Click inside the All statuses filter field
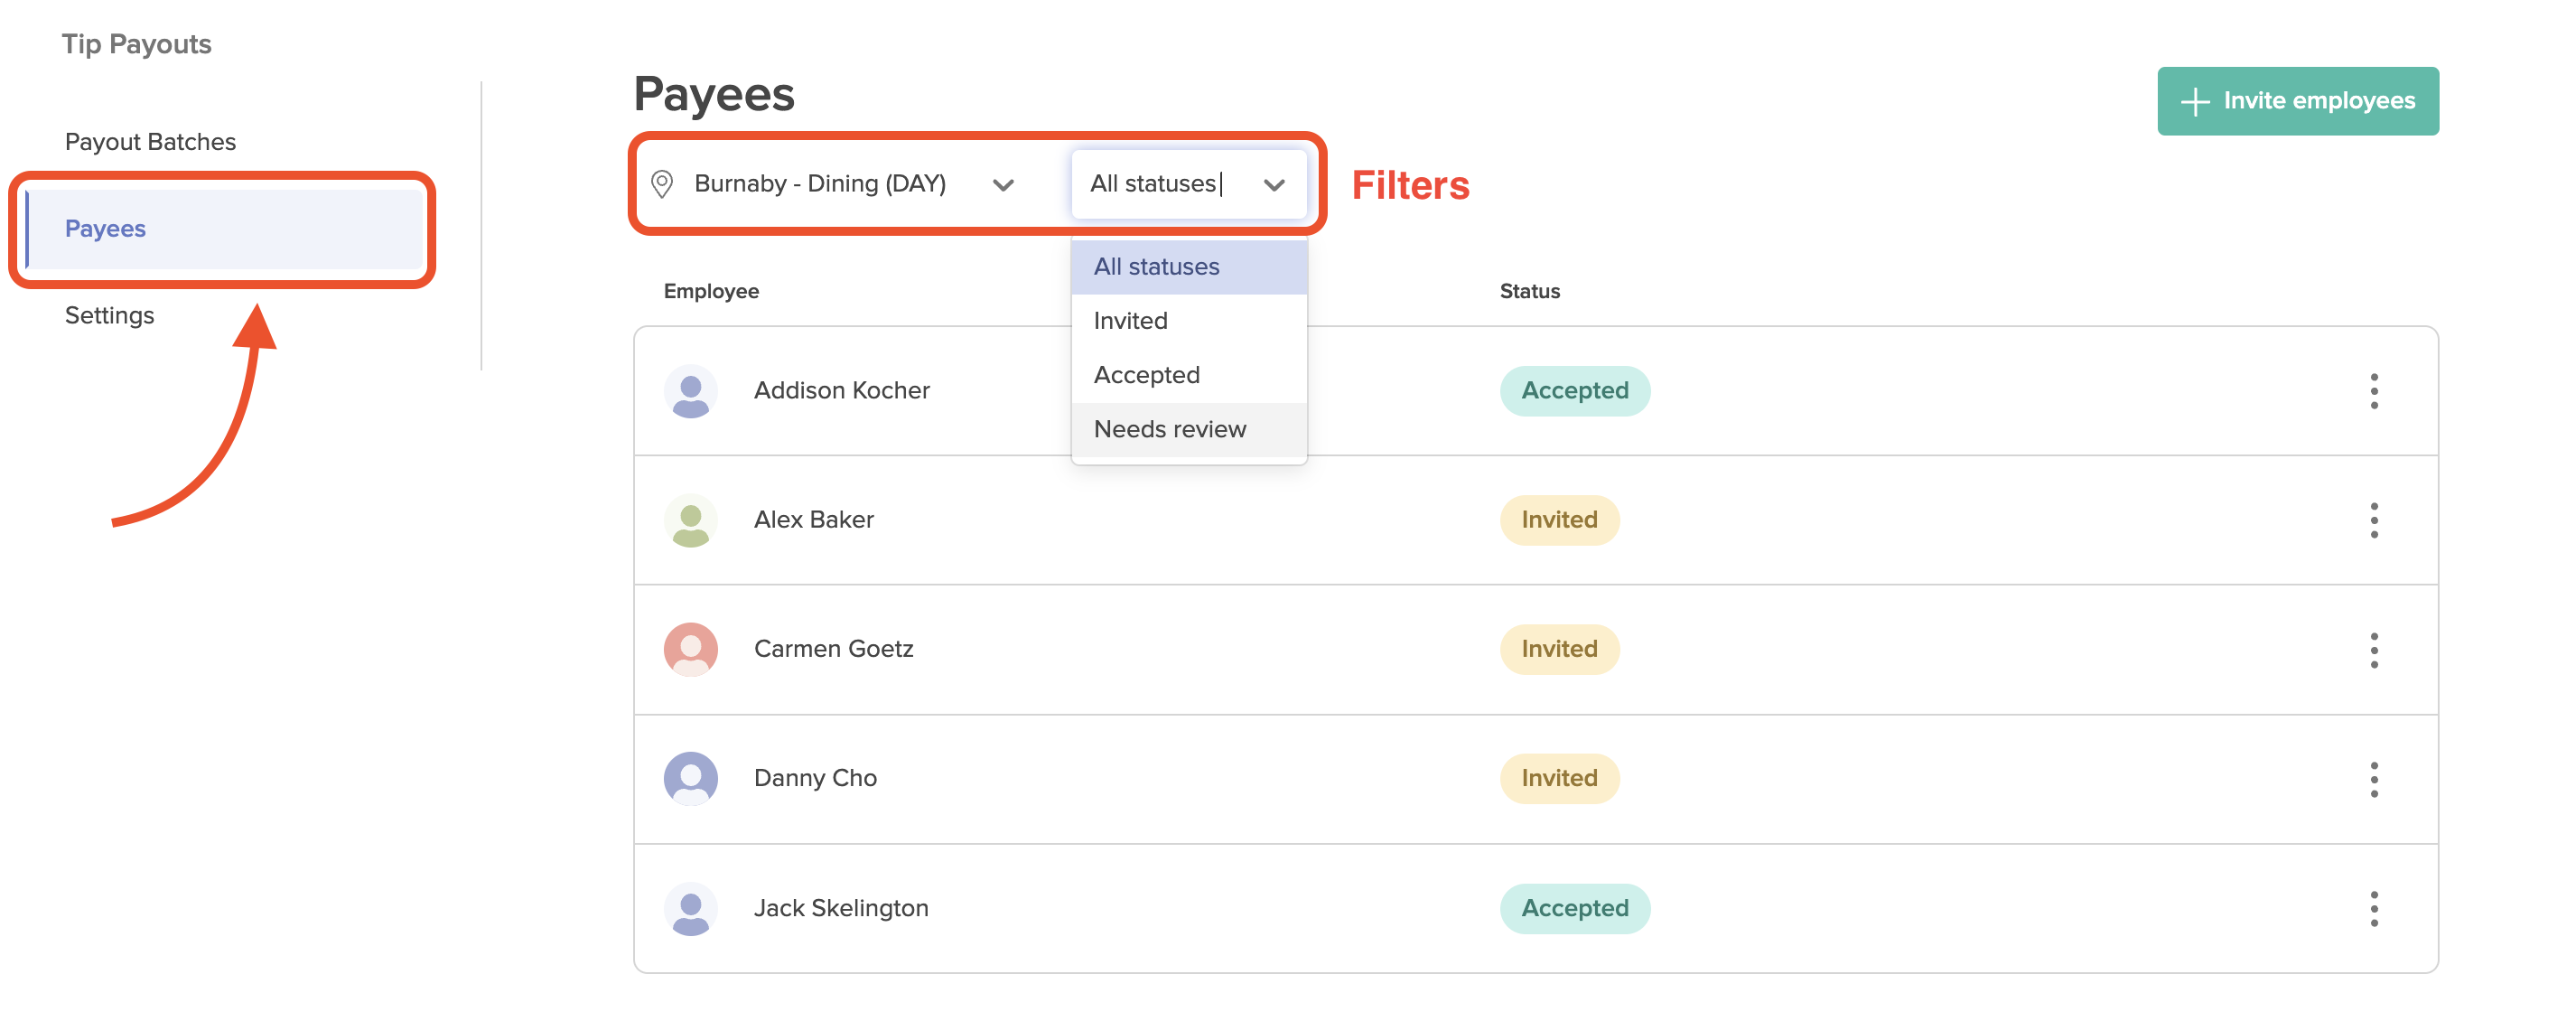 click(1188, 184)
